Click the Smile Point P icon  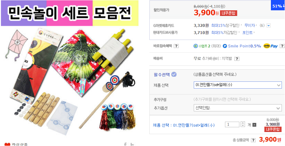point(225,46)
